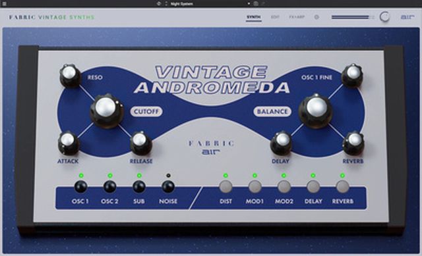Expand the preset dropdown arrow

click(249, 4)
